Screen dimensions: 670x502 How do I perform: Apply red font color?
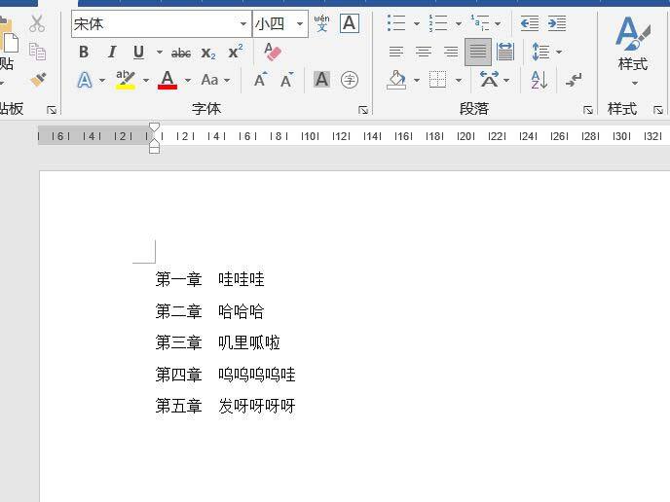point(167,80)
